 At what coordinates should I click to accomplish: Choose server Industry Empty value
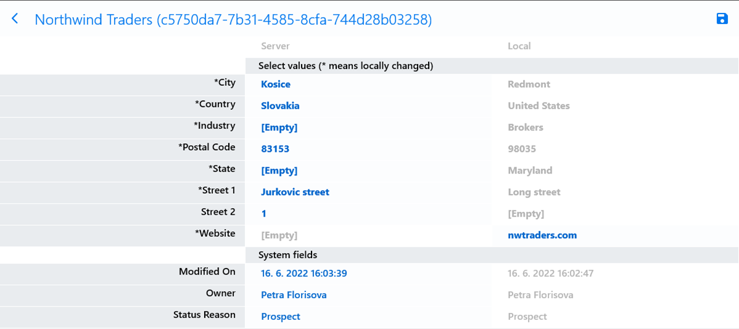[279, 128]
